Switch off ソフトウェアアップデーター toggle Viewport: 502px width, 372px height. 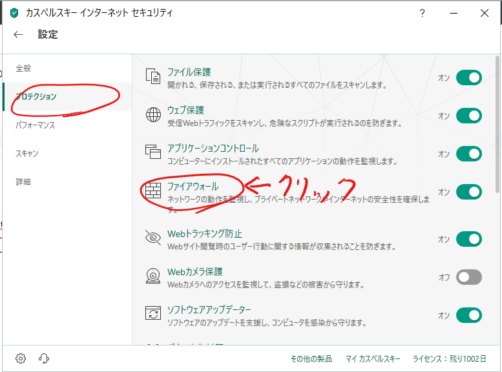click(468, 315)
